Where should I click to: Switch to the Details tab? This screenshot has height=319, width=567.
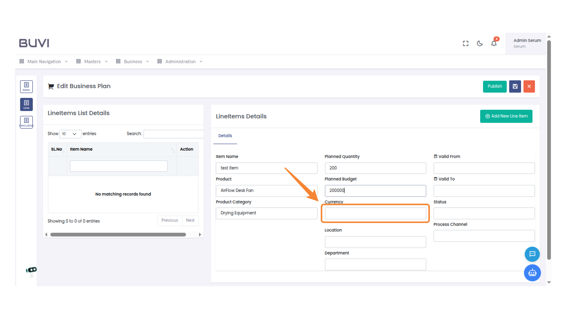[x=225, y=136]
